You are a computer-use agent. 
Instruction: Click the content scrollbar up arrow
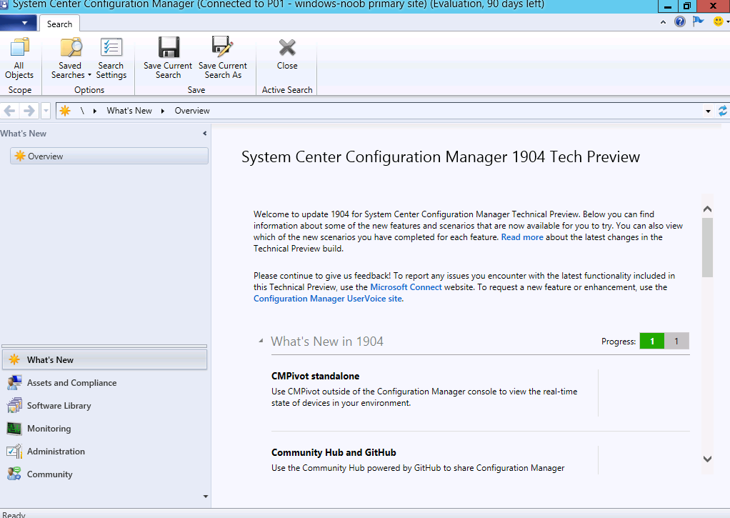point(708,209)
